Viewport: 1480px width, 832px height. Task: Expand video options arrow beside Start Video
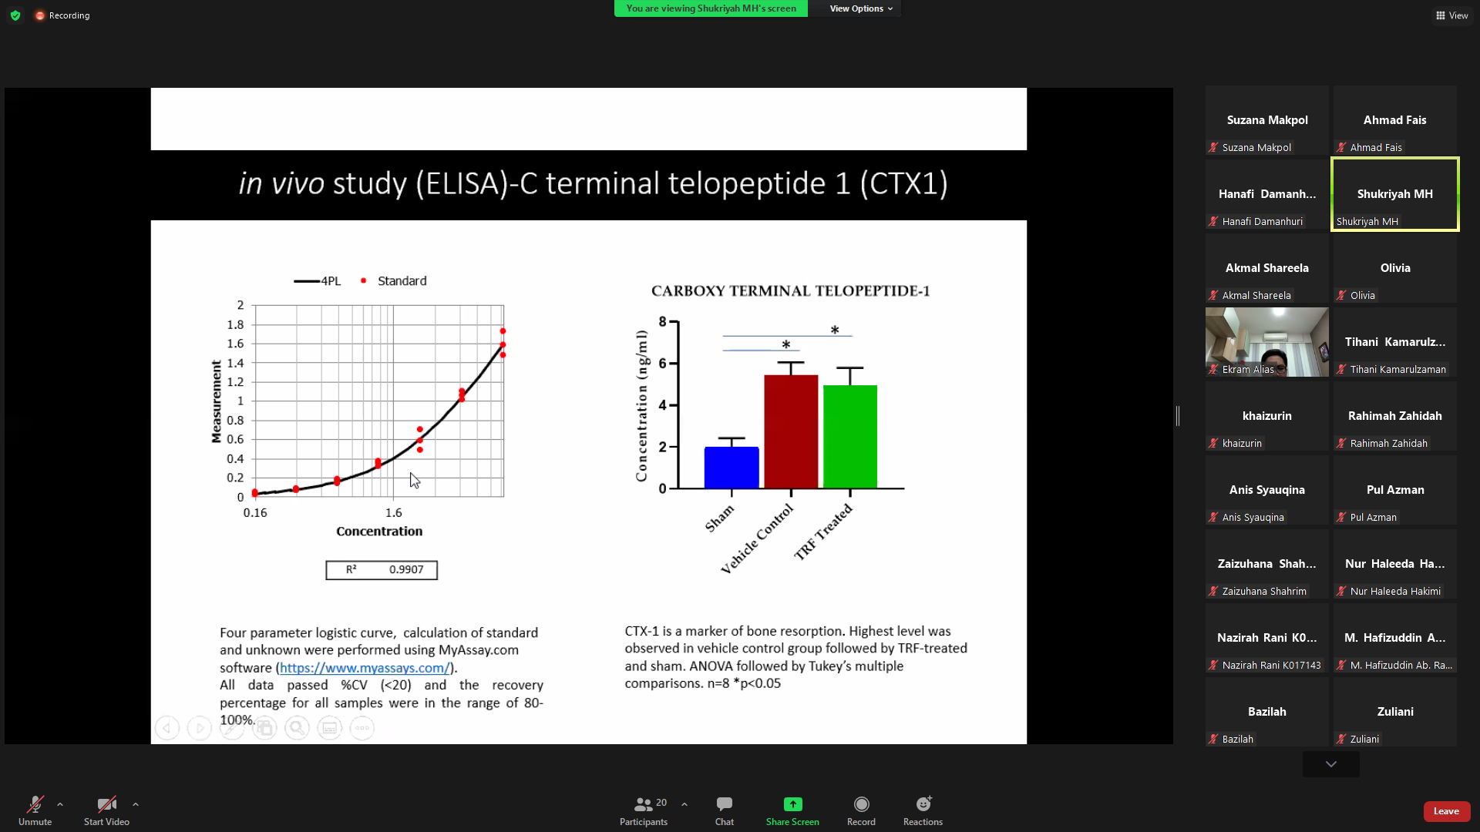click(x=136, y=804)
